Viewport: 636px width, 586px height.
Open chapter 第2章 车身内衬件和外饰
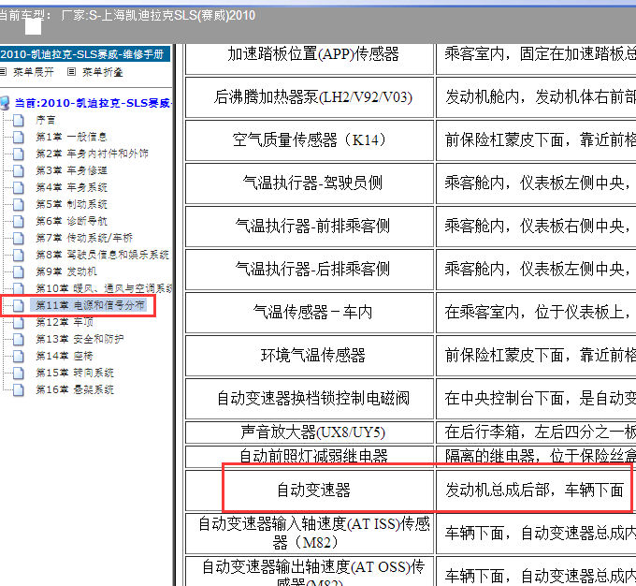[x=92, y=154]
